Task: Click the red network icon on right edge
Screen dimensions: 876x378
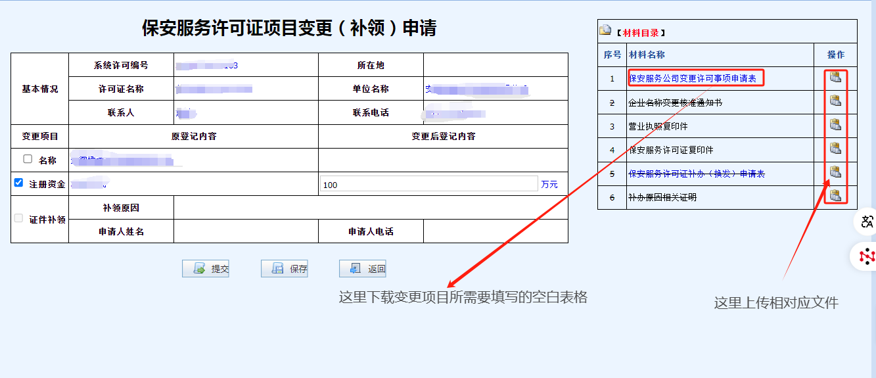Action: tap(867, 256)
